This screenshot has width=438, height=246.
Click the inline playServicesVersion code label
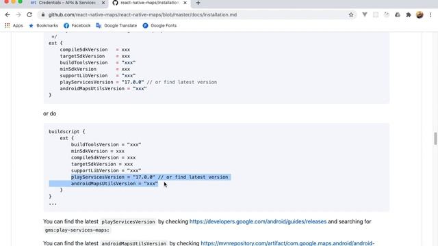click(128, 221)
